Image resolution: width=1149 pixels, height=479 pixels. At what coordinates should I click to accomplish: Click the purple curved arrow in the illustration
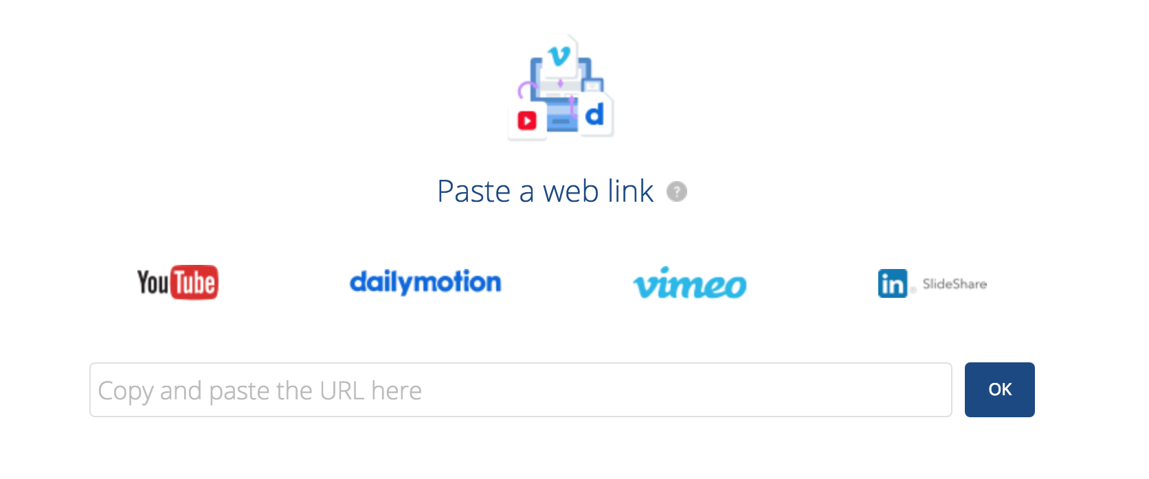click(x=526, y=90)
